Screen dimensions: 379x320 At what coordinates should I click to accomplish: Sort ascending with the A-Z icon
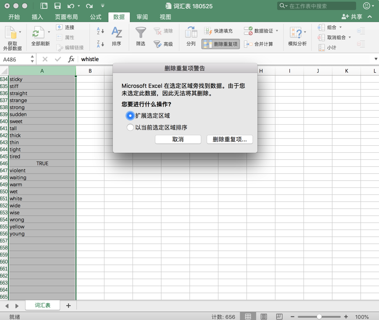coord(100,31)
